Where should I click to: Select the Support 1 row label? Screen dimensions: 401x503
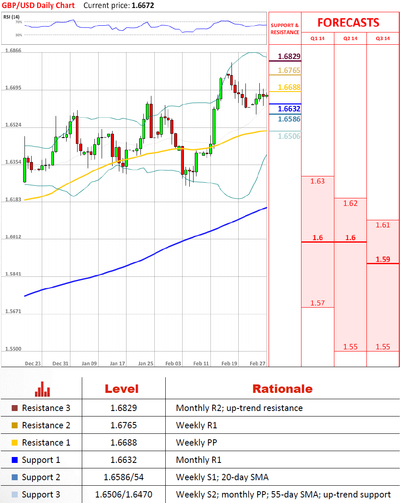pos(41,460)
